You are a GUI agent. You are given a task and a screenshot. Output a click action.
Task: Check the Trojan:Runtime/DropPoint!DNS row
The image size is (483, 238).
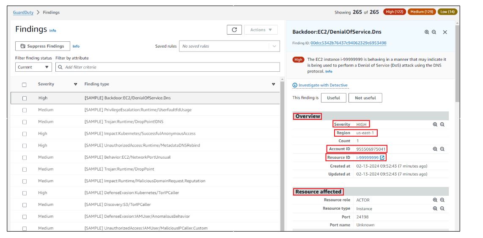pos(25,122)
